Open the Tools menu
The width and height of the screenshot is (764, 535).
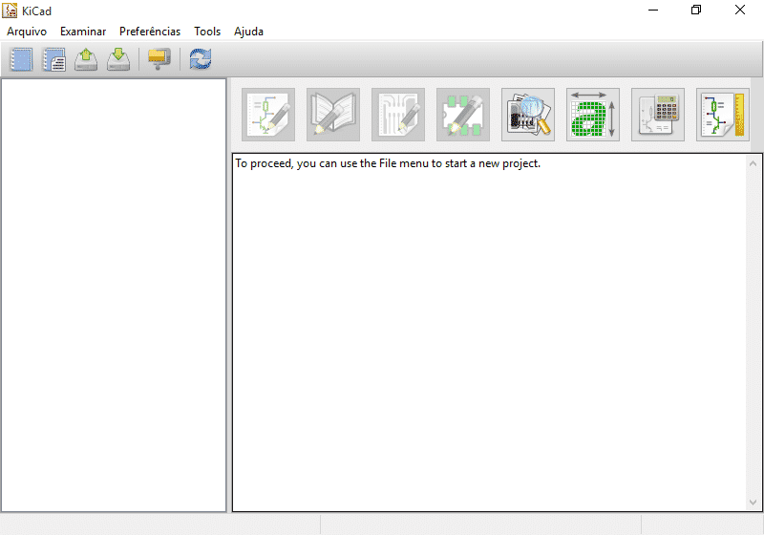click(x=207, y=32)
